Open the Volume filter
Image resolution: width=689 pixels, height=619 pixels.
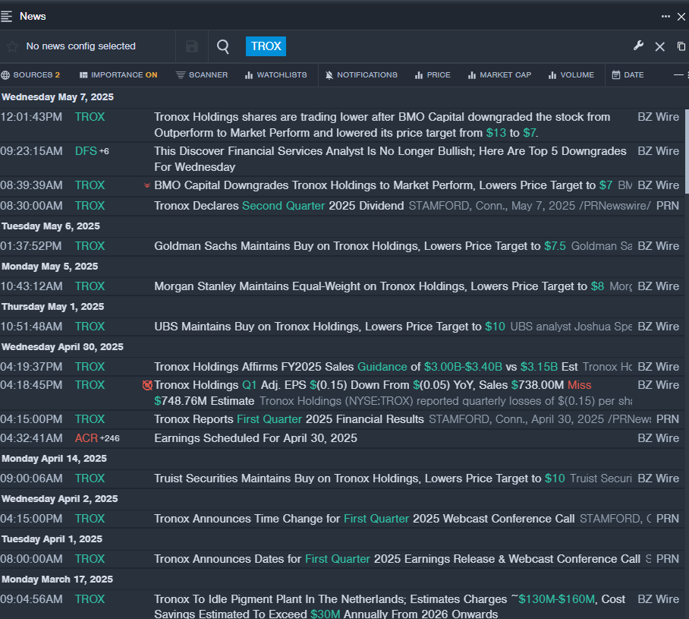click(571, 74)
